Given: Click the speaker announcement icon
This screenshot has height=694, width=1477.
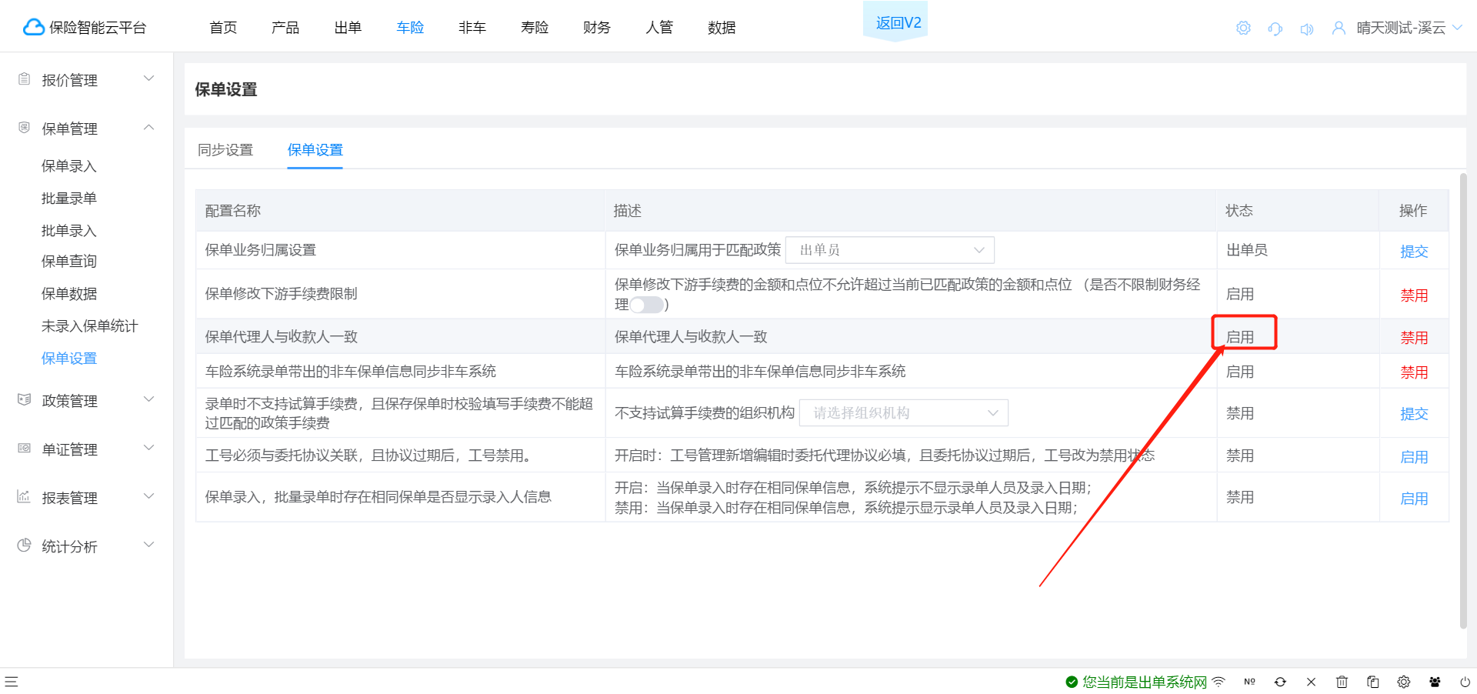Looking at the screenshot, I should (x=1306, y=28).
